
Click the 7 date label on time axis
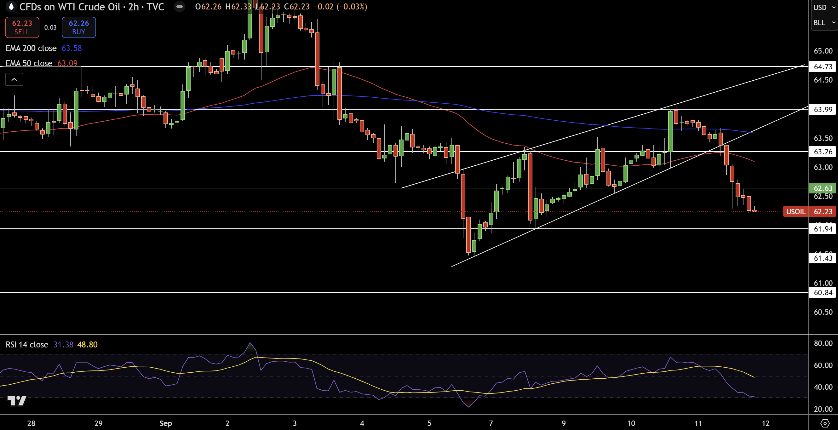(491, 423)
